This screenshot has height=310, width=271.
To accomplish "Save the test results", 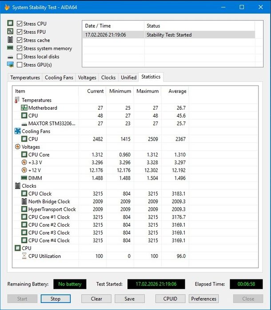I will [130, 299].
